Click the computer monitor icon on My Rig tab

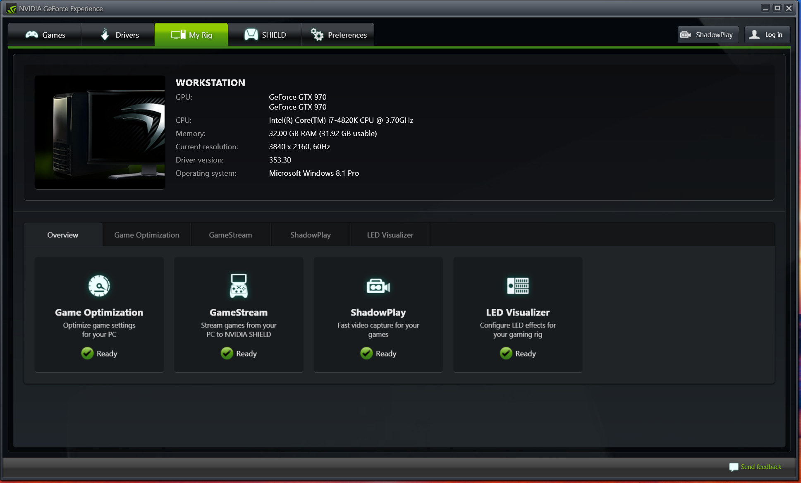pyautogui.click(x=178, y=35)
